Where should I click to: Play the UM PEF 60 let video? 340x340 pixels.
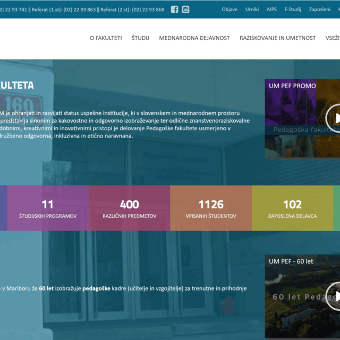pos(334,296)
